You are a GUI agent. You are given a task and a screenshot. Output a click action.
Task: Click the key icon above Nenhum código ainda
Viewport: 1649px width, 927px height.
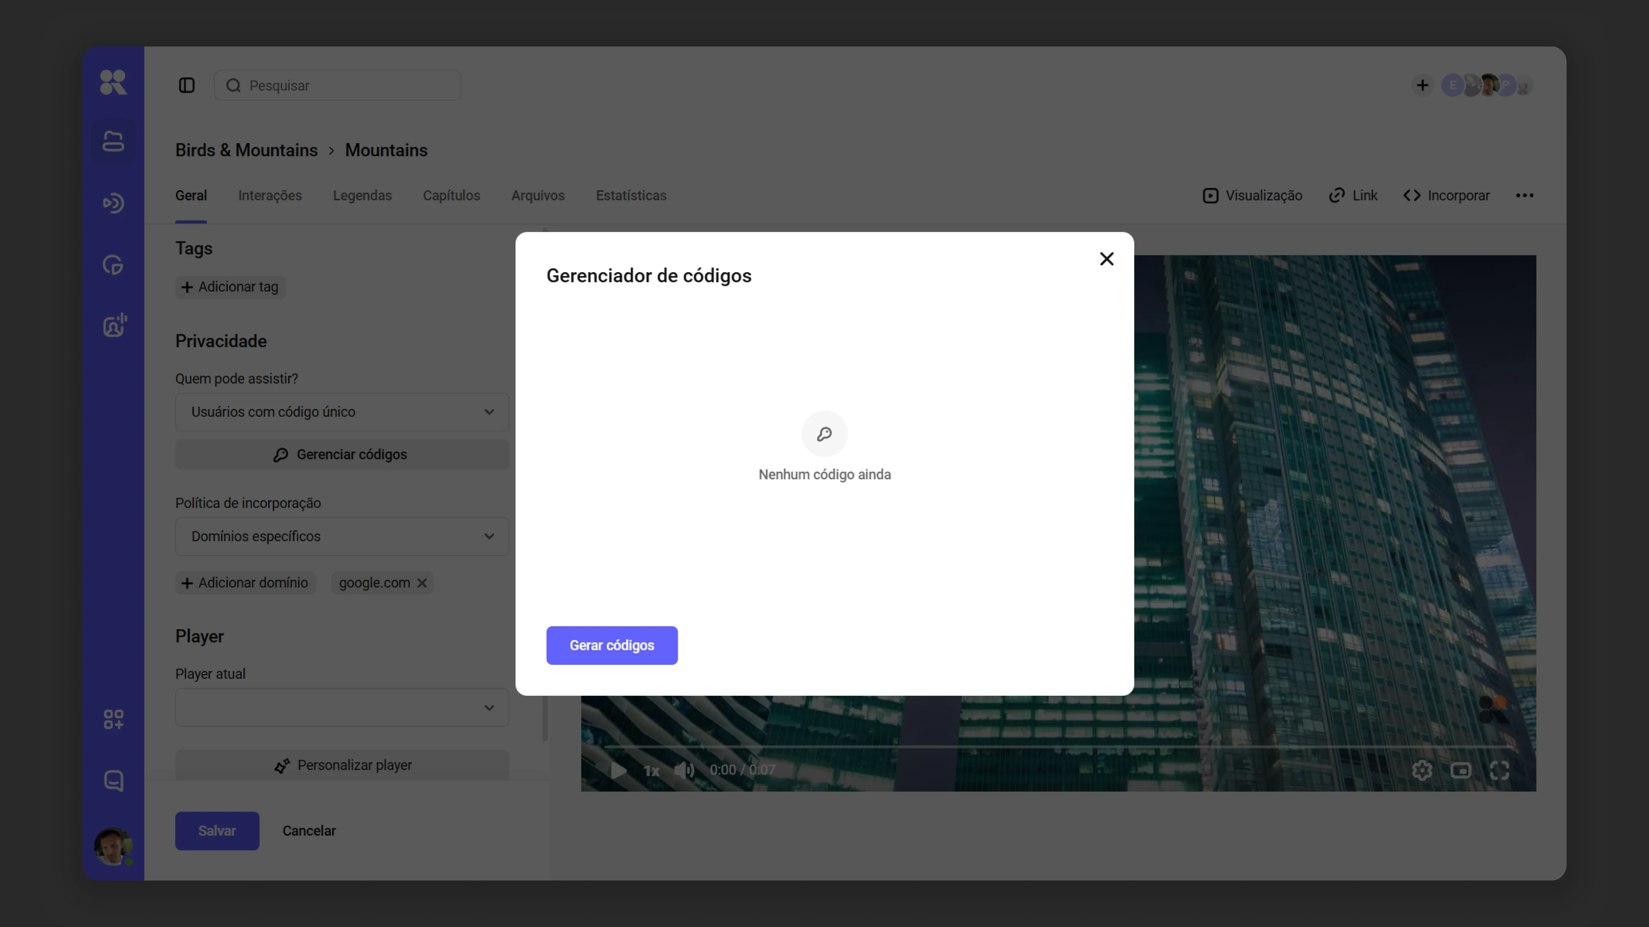824,434
